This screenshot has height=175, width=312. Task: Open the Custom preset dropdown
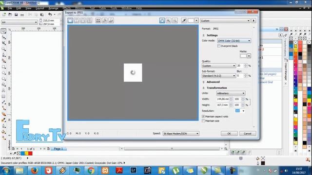(x=225, y=20)
